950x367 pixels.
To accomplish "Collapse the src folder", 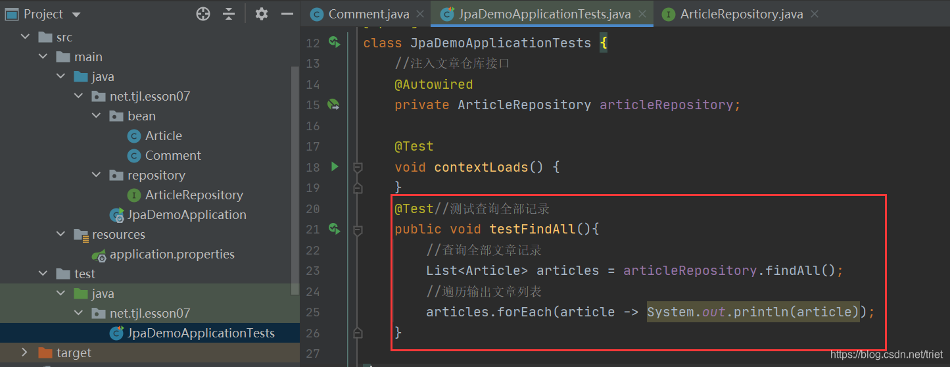I will [26, 37].
